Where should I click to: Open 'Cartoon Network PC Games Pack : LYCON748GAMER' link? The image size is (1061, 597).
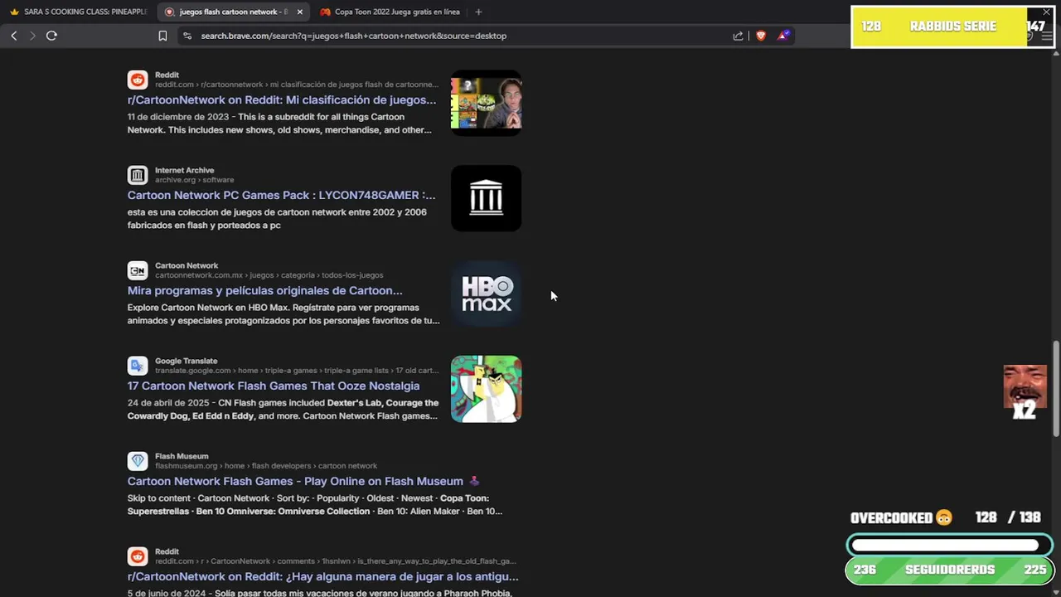click(x=281, y=196)
